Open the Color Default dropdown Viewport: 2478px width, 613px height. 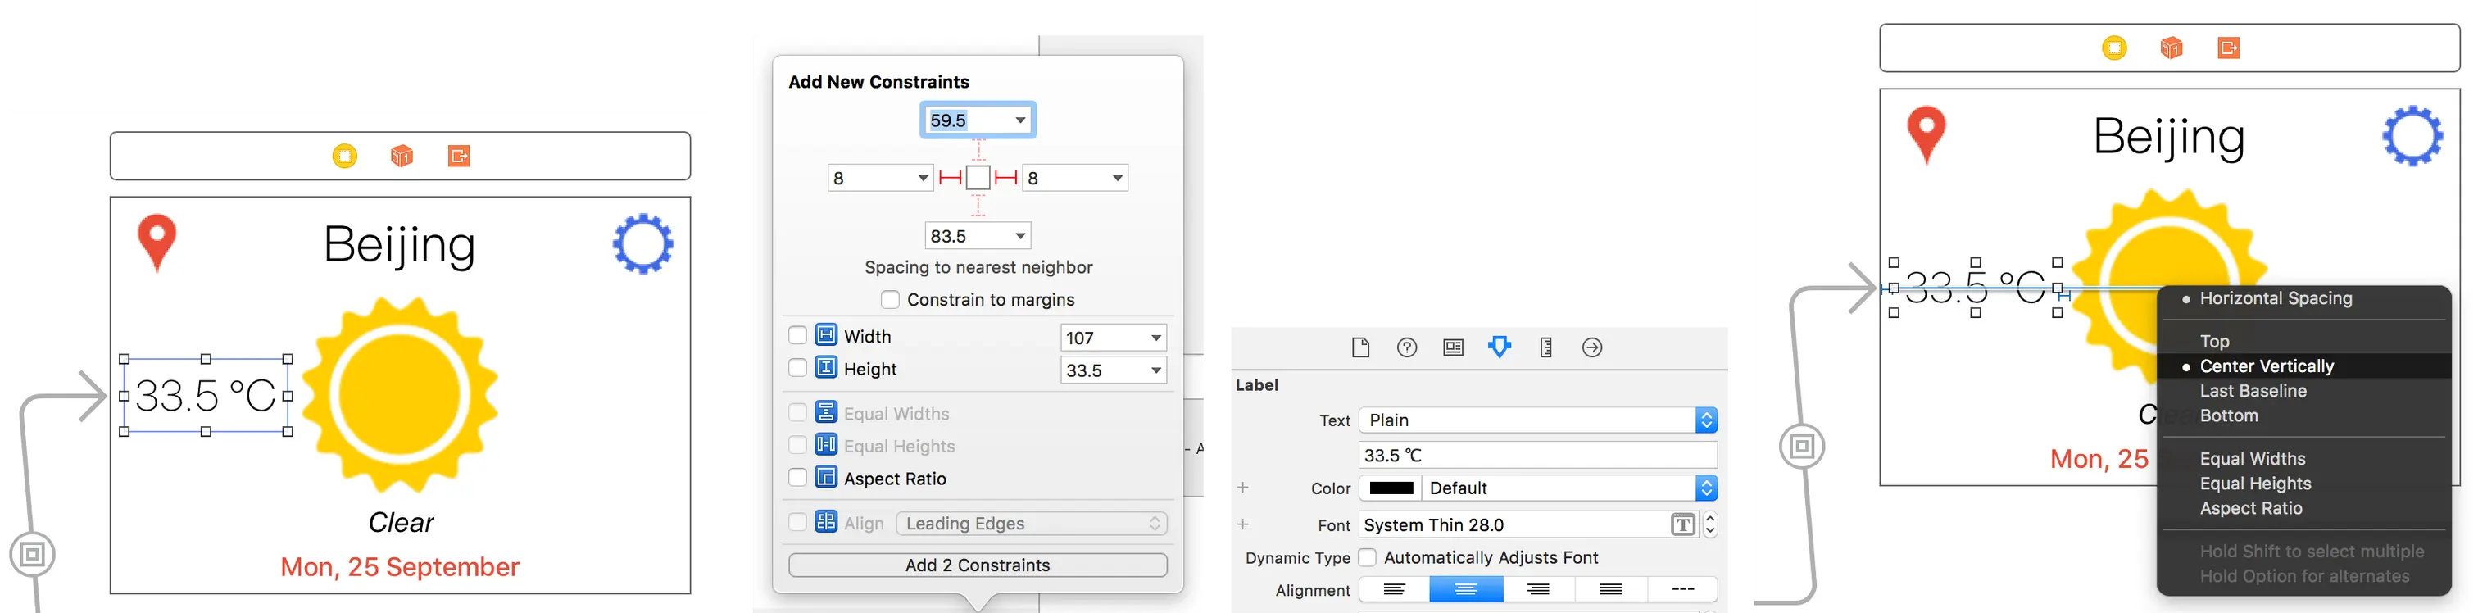(x=1570, y=488)
